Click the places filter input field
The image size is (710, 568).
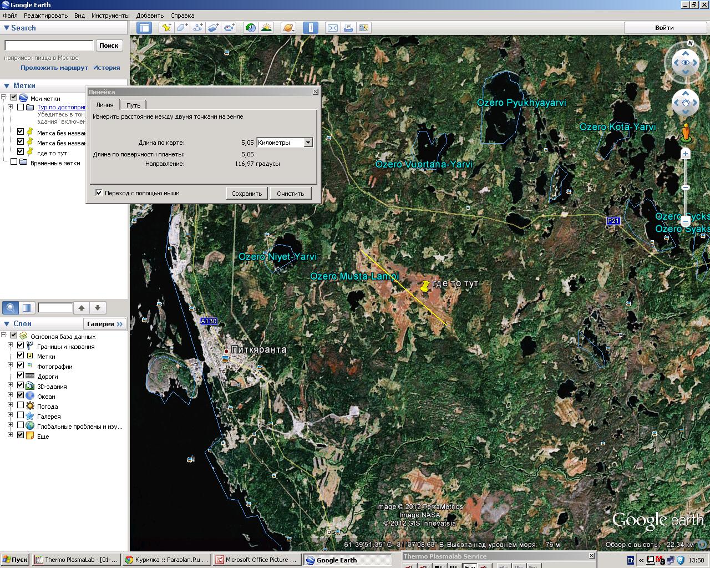(55, 307)
